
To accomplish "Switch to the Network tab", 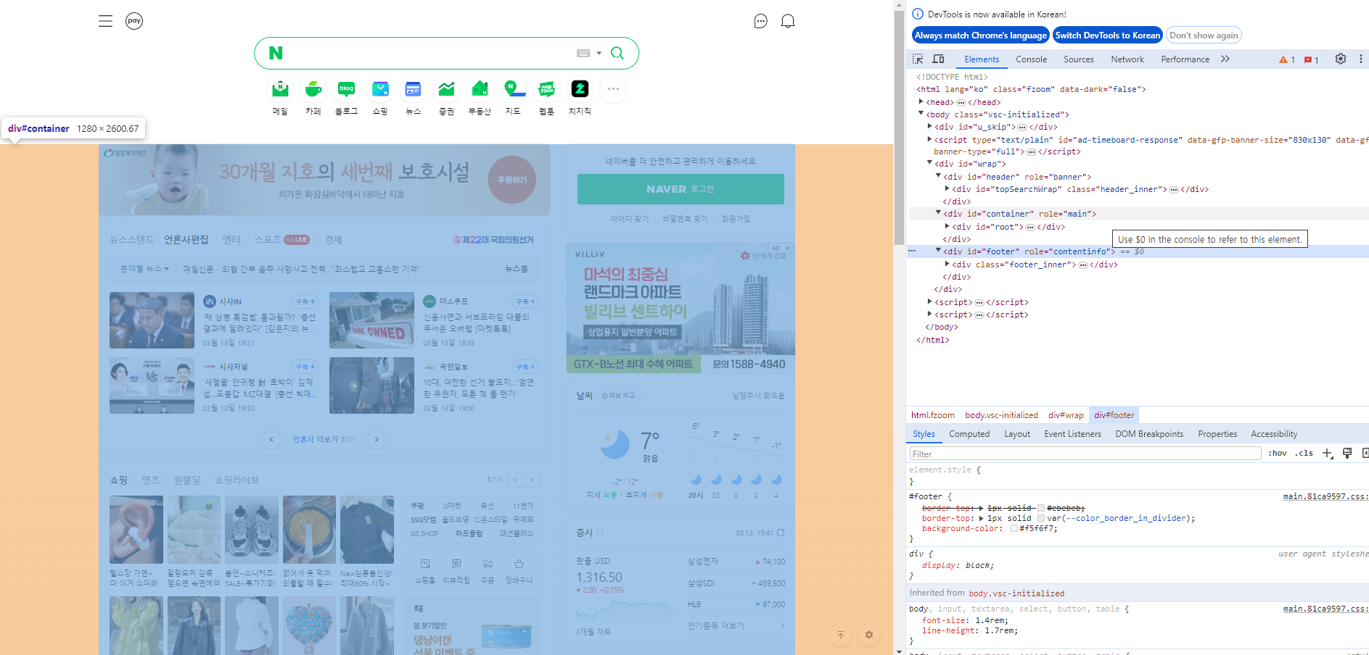I will coord(1127,59).
